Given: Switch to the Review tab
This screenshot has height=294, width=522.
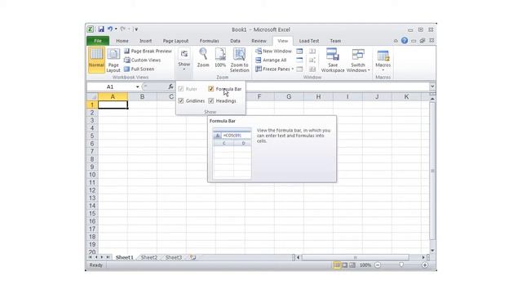Looking at the screenshot, I should click(x=259, y=41).
